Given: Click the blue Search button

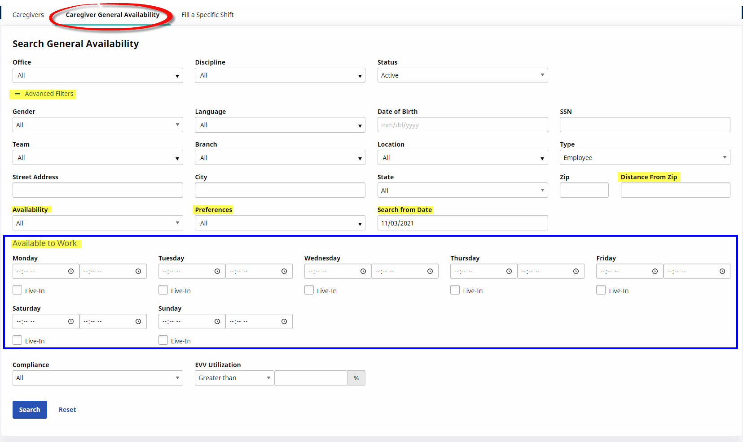Looking at the screenshot, I should click(x=30, y=410).
